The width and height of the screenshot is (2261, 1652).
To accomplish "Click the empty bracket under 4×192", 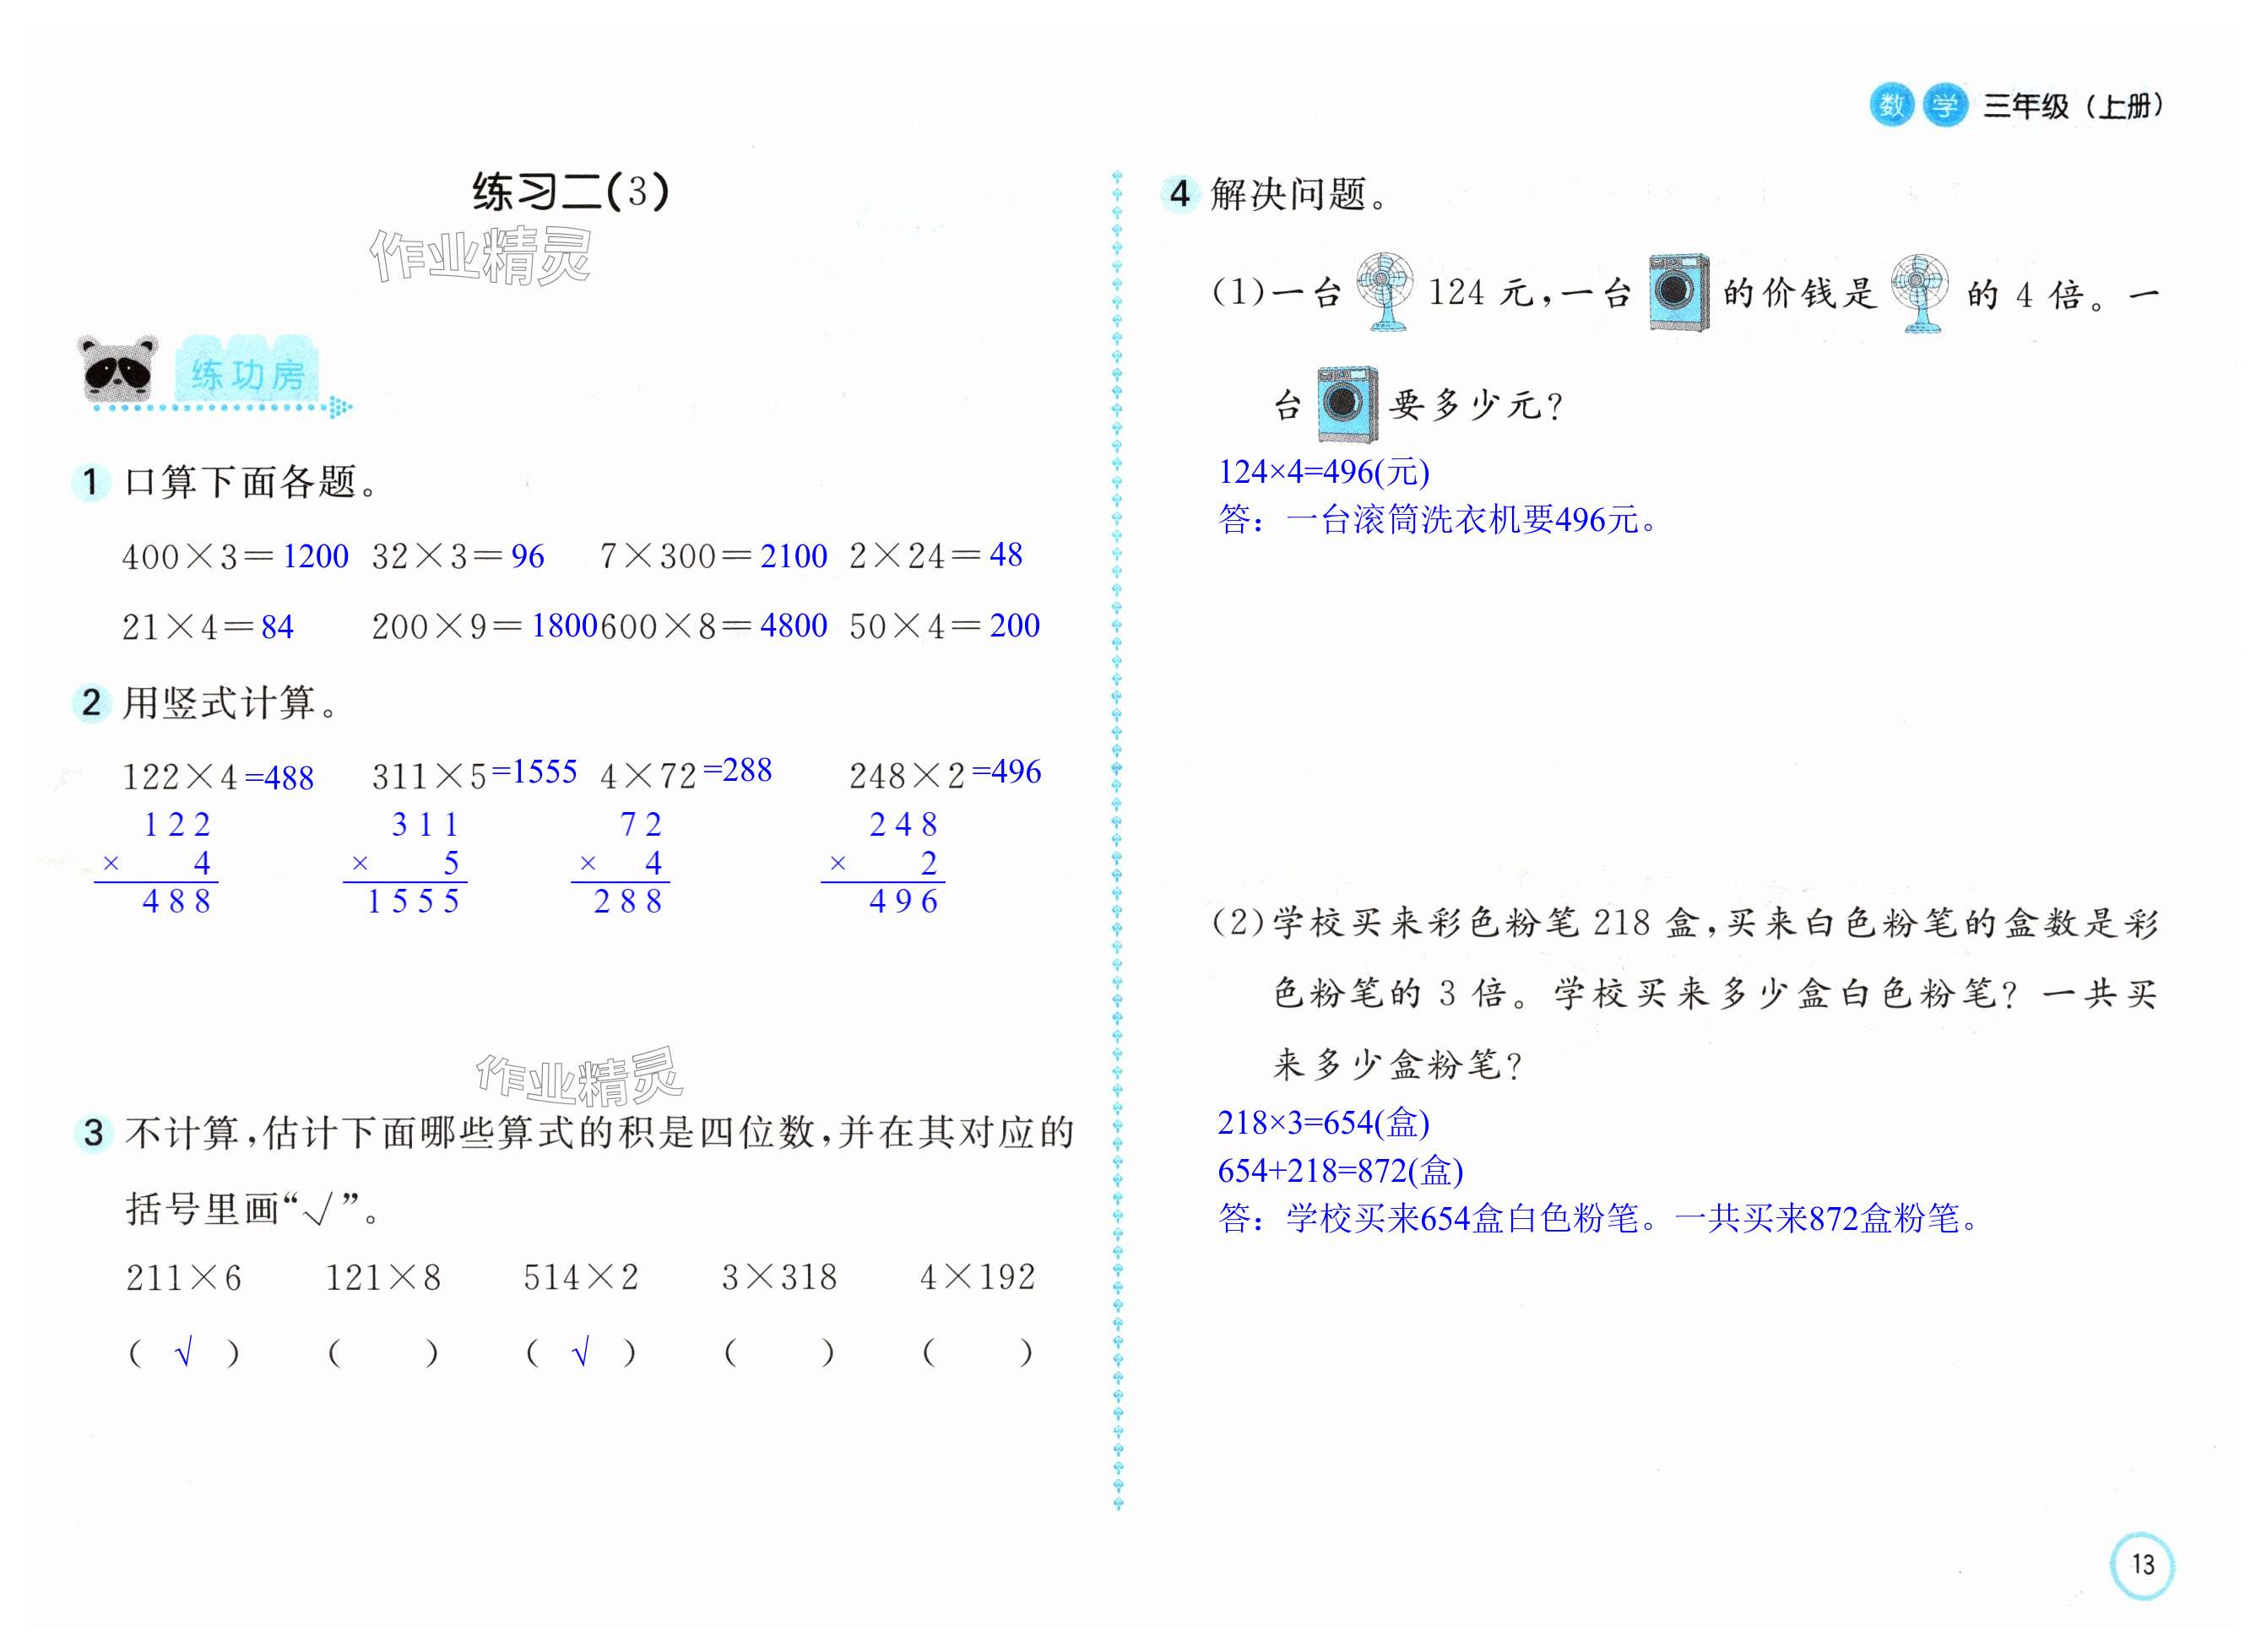I will pyautogui.click(x=977, y=1354).
